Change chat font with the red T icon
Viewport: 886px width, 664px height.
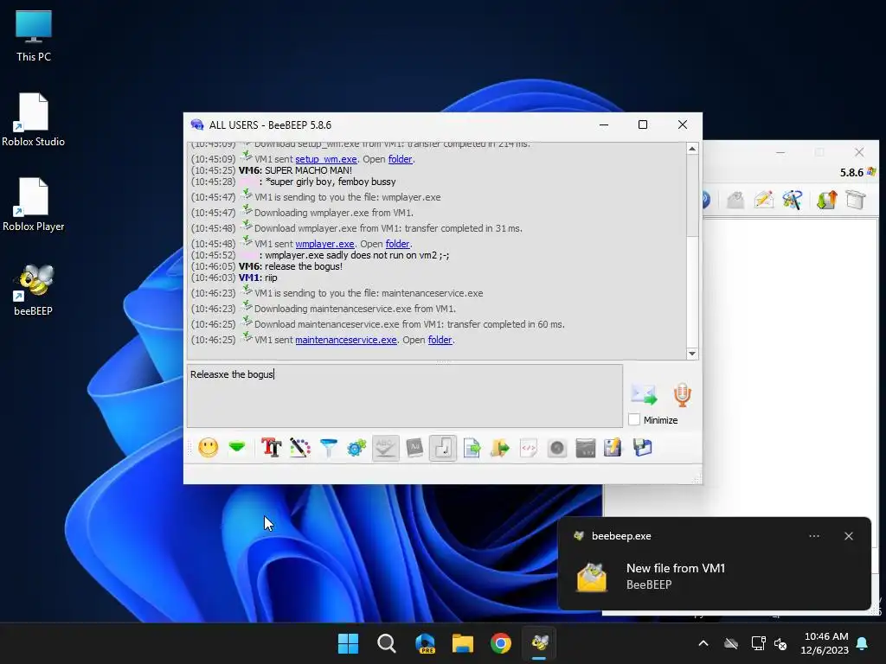[x=271, y=449]
